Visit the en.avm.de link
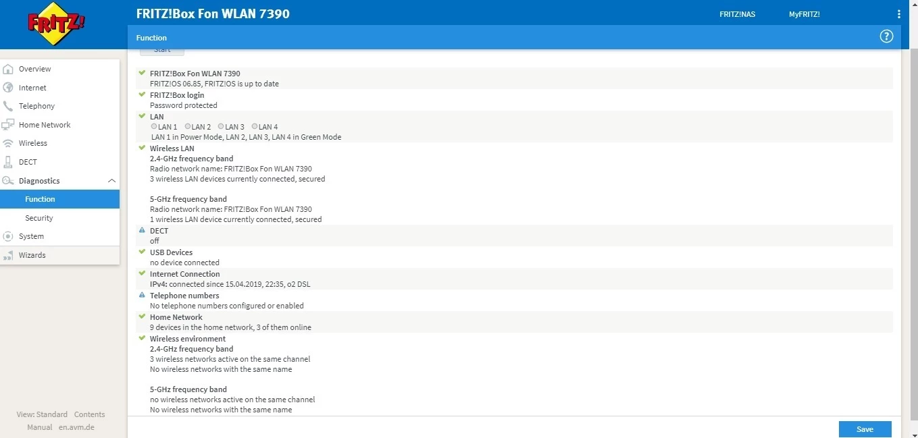 coord(76,427)
